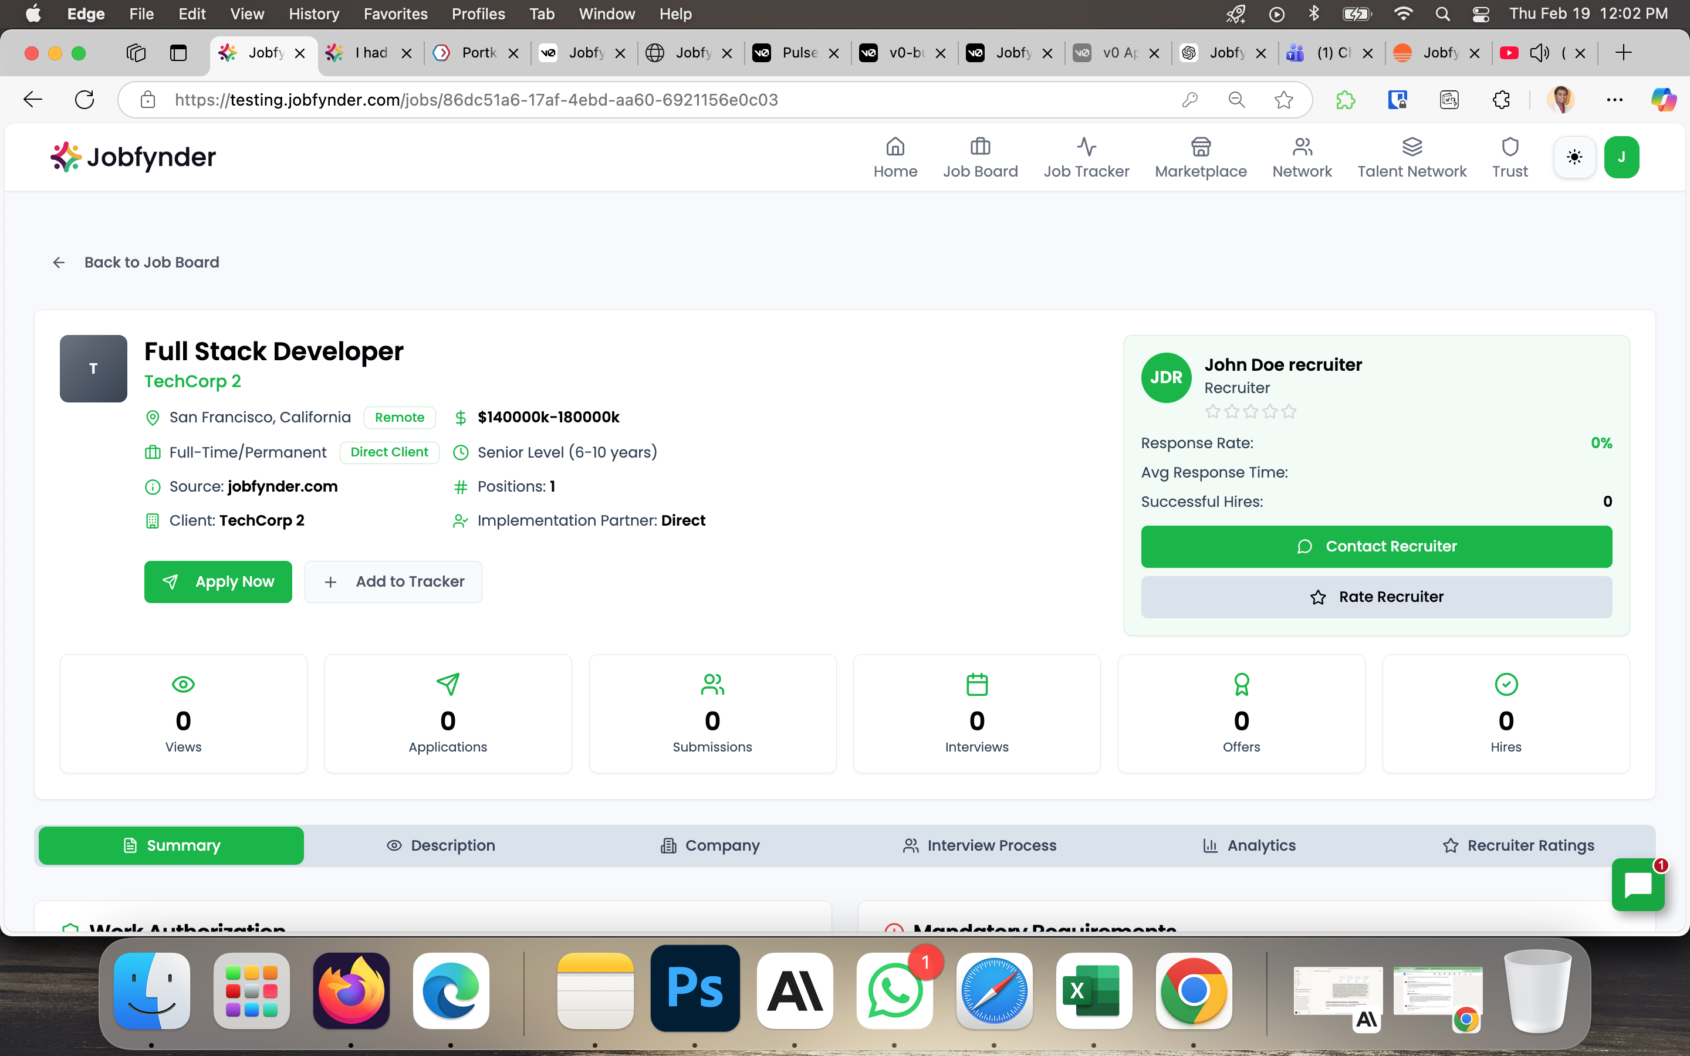Image resolution: width=1690 pixels, height=1056 pixels.
Task: Rate recruiter with fifth star
Action: point(1289,412)
